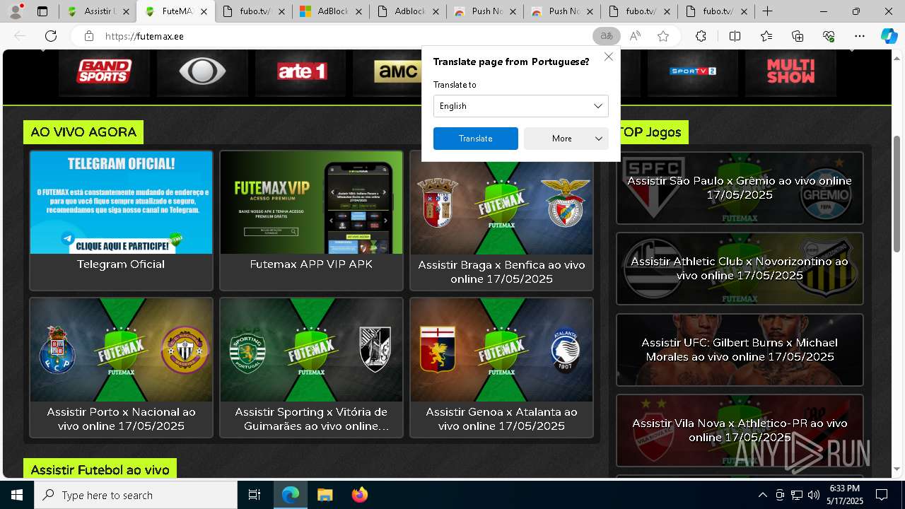Switch to the Assistir tab
This screenshot has height=509, width=905.
[99, 11]
